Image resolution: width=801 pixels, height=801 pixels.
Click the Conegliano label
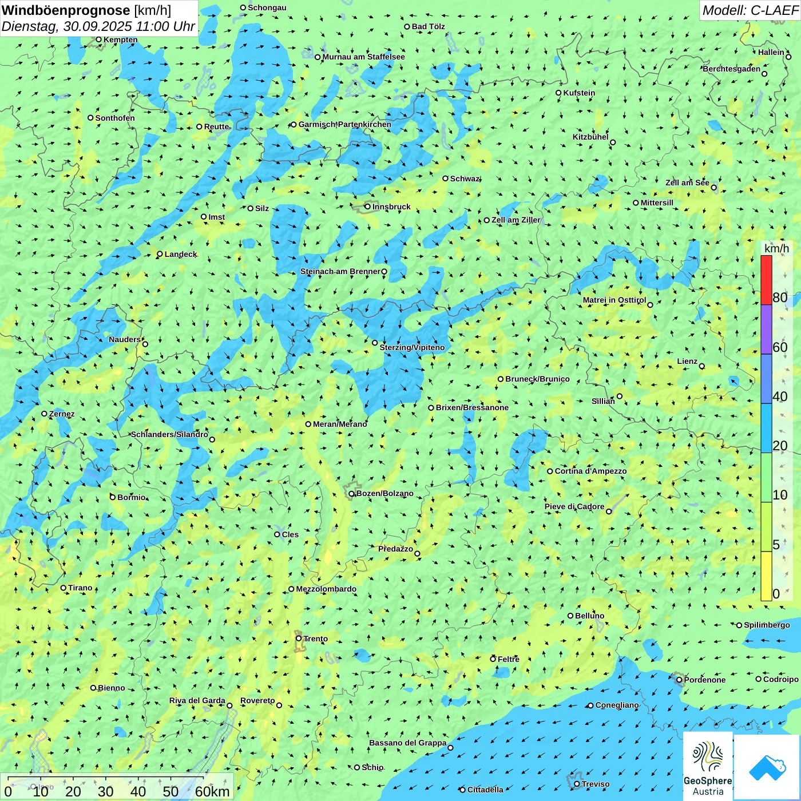[617, 705]
